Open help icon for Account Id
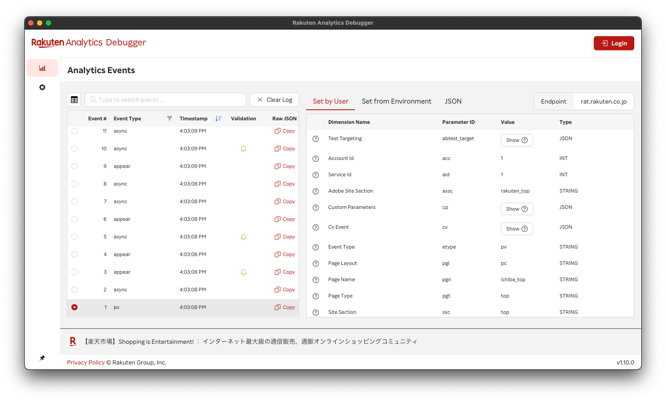This screenshot has width=666, height=402. coord(316,159)
